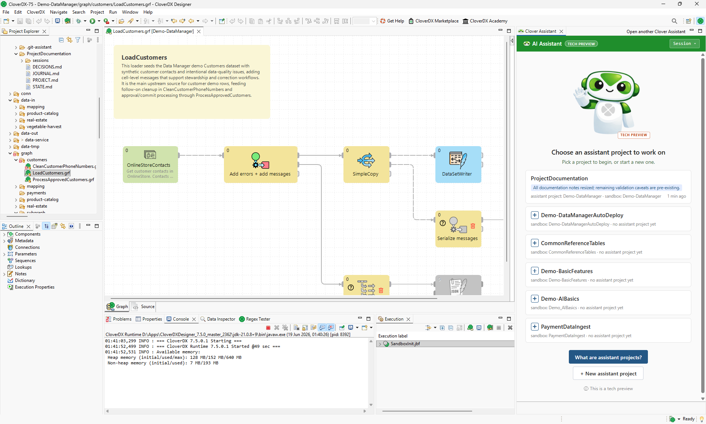This screenshot has height=424, width=706.
Task: Select LoadCustomers.grf in Project Explorer
Action: coord(47,173)
